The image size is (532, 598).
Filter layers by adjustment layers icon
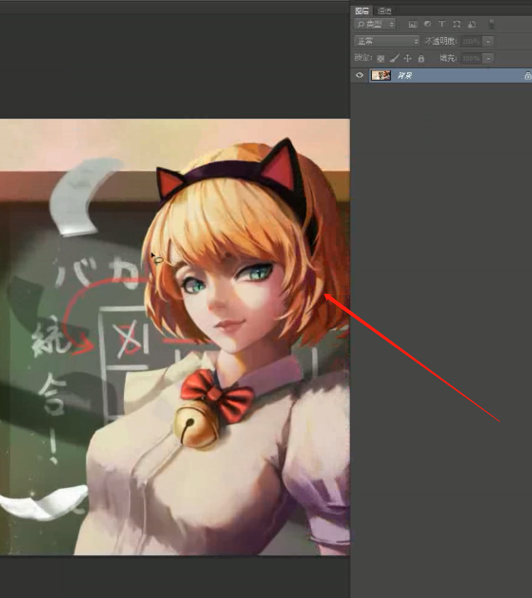point(427,24)
